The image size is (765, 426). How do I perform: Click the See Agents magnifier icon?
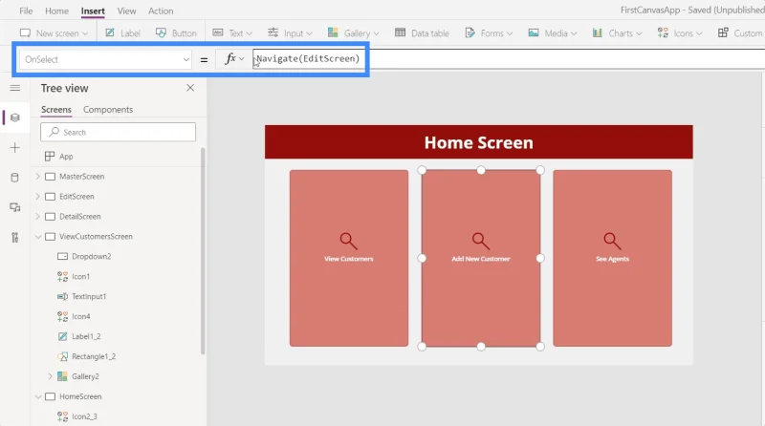pos(612,241)
